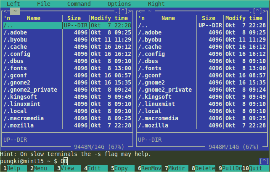This screenshot has width=270, height=172.
Task: Click the left panel history [^] arrow
Action: coord(124,11)
